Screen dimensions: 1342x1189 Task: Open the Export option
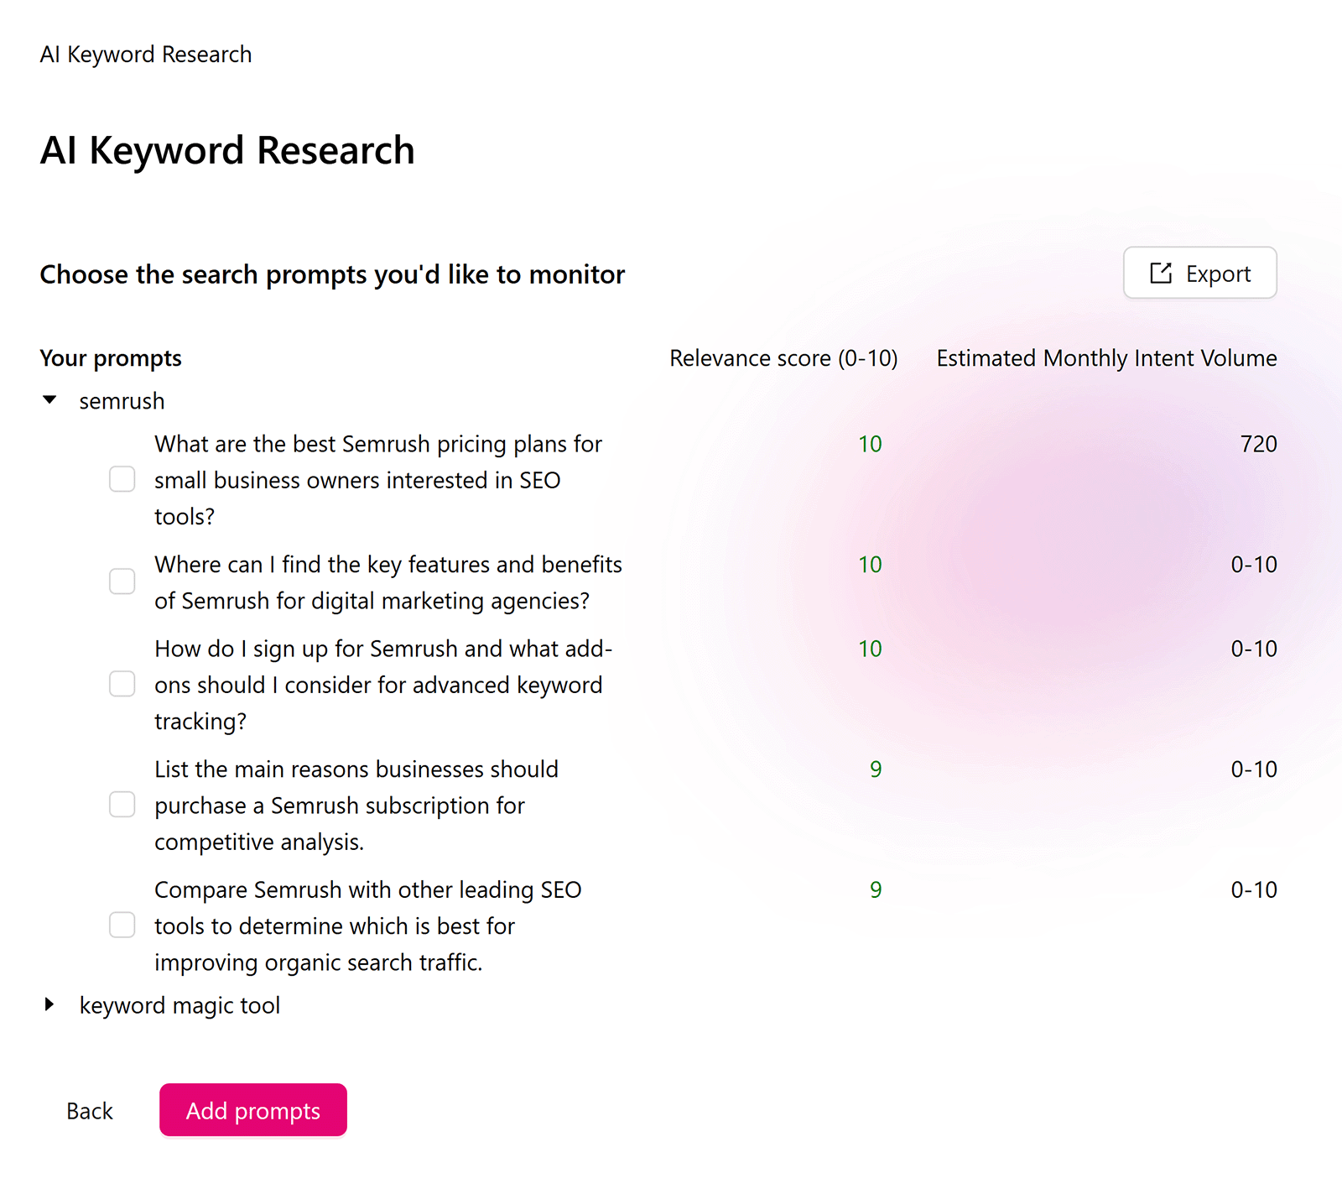point(1199,273)
